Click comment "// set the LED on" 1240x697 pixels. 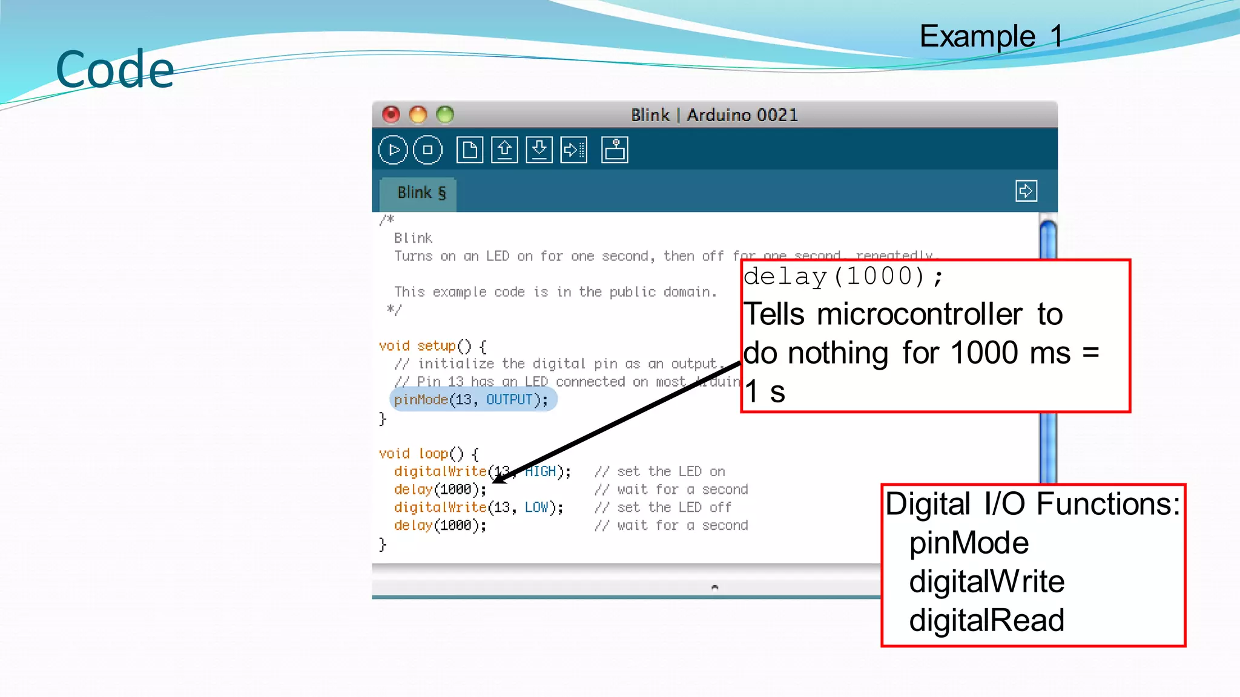tap(659, 472)
